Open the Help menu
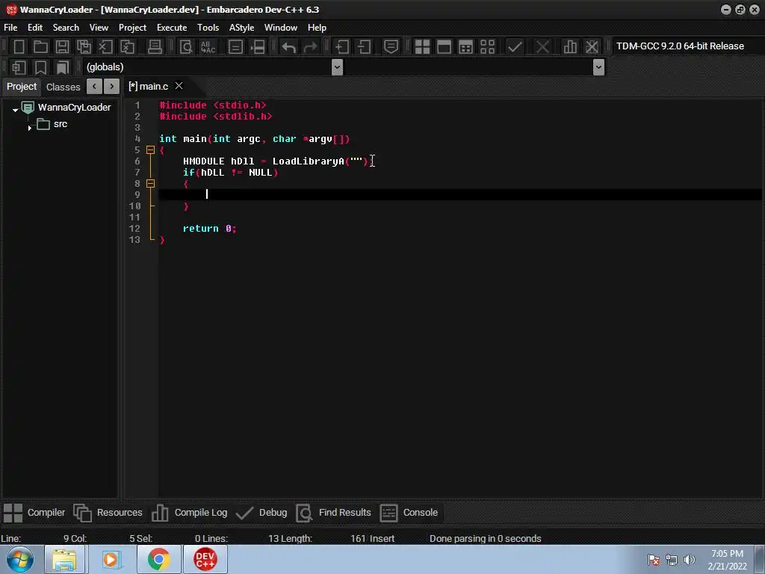The image size is (765, 574). [x=317, y=28]
